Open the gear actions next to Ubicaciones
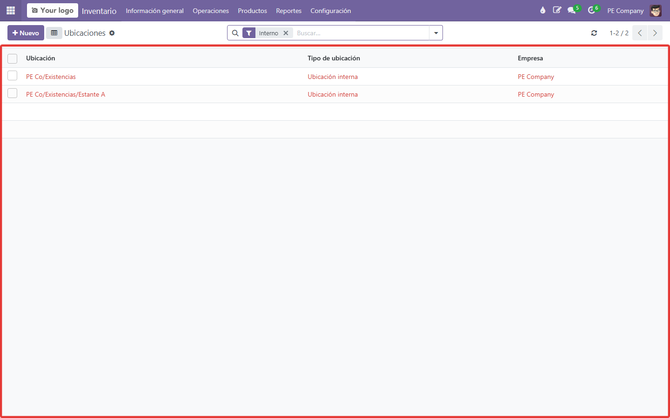Viewport: 670px width, 418px height. pyautogui.click(x=112, y=33)
